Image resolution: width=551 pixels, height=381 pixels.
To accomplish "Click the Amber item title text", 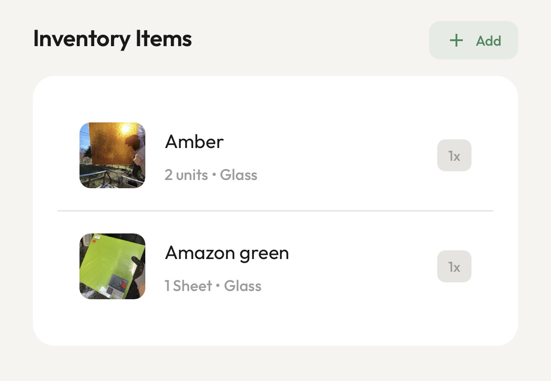I will coord(194,142).
